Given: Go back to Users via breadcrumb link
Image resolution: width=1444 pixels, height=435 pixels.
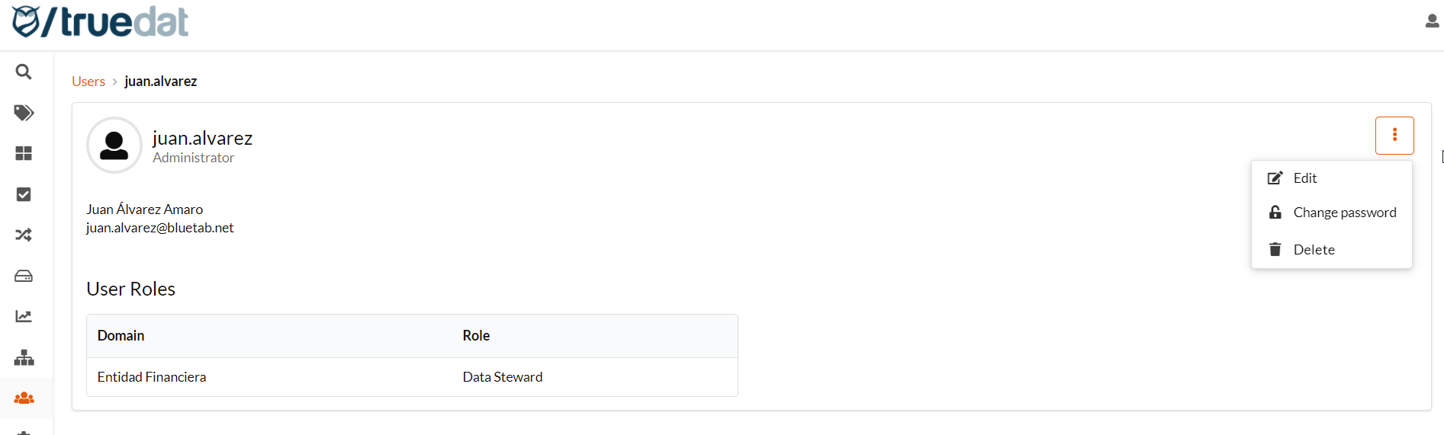Looking at the screenshot, I should click(x=88, y=82).
